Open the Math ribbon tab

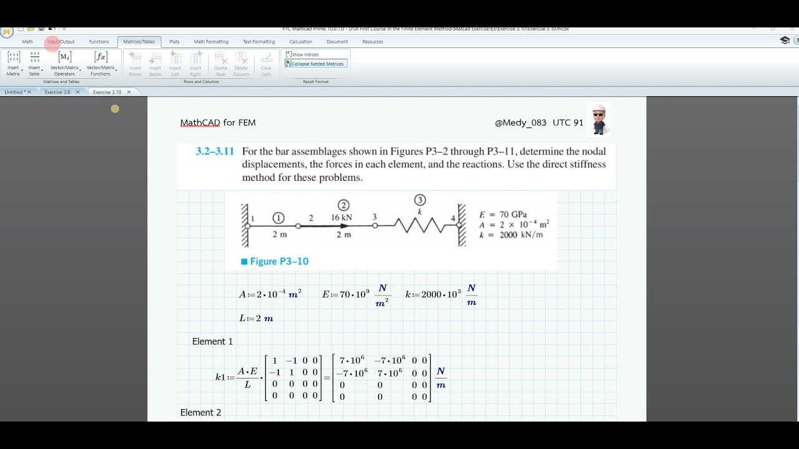[x=27, y=42]
